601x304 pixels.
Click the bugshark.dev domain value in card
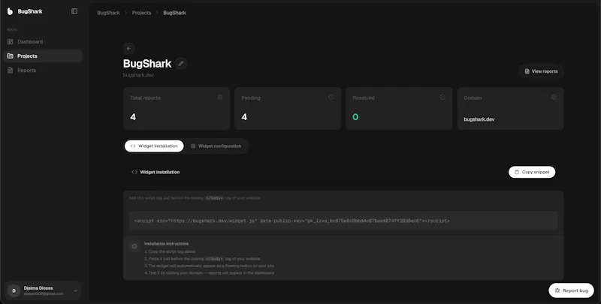pyautogui.click(x=479, y=119)
